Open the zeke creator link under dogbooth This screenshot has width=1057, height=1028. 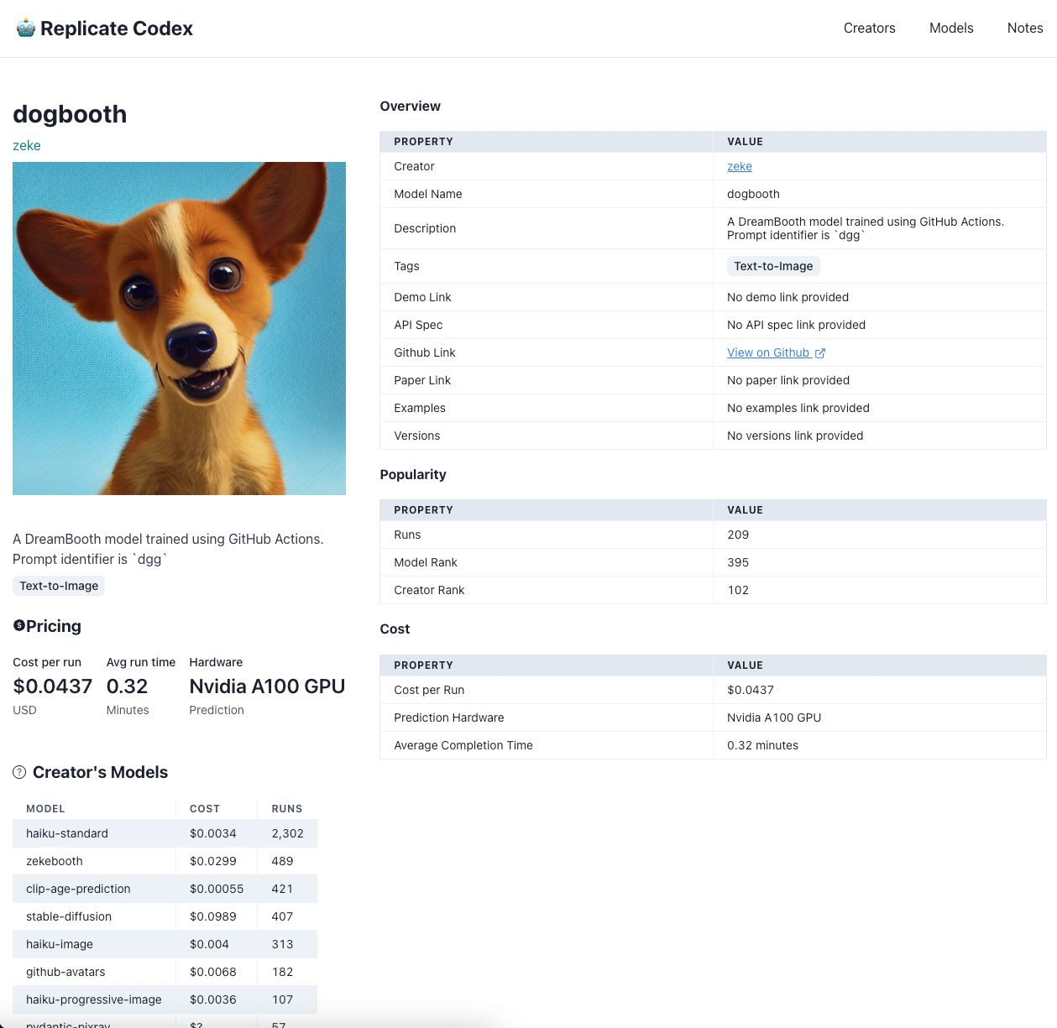[x=26, y=145]
